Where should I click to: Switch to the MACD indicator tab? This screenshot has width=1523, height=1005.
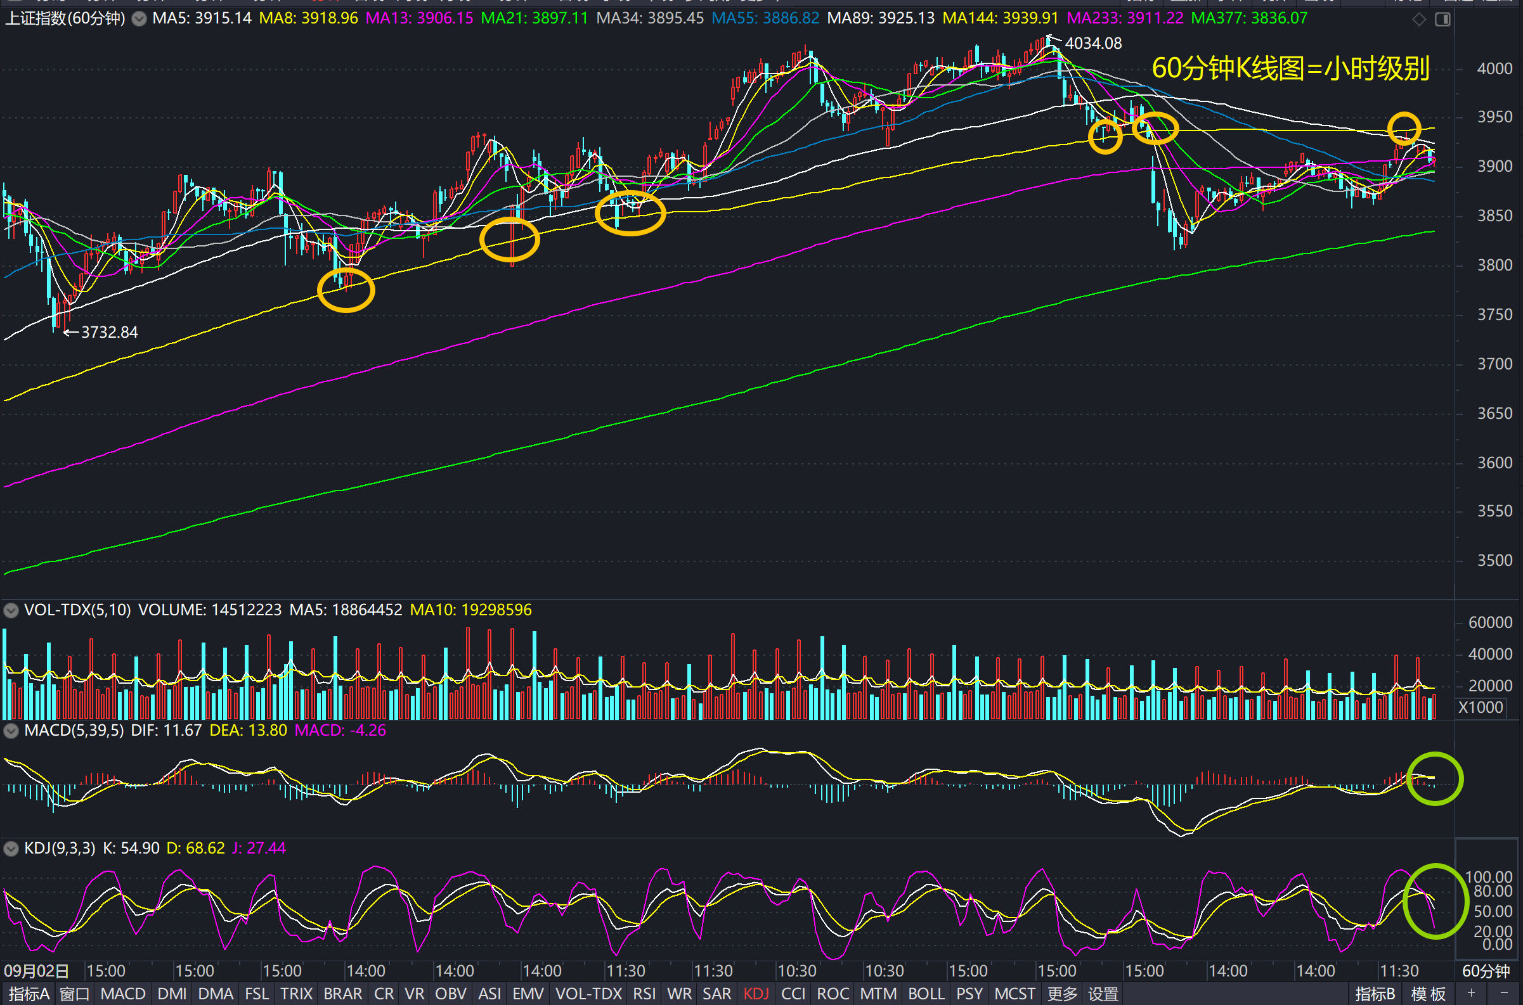123,994
